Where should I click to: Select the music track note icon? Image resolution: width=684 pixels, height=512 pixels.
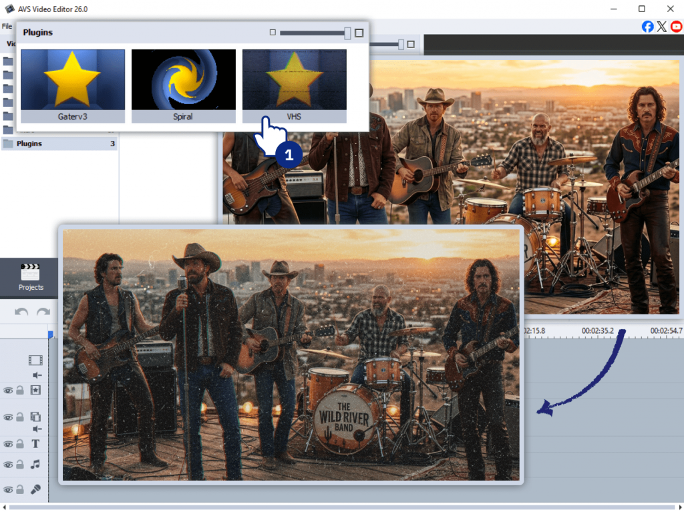click(x=35, y=464)
